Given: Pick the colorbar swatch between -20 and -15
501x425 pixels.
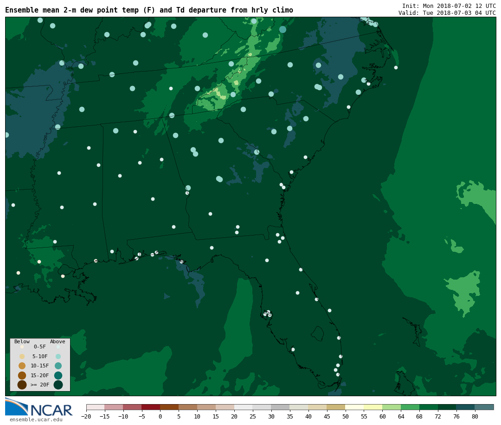Looking at the screenshot, I should pyautogui.click(x=95, y=407).
